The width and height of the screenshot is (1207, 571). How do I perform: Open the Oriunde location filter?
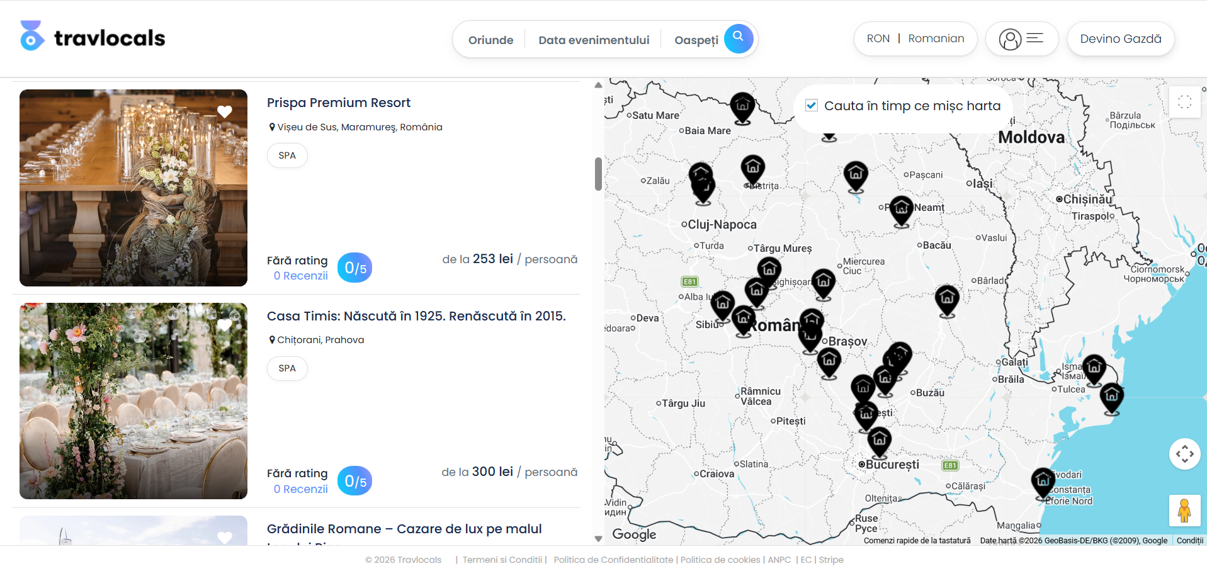490,40
